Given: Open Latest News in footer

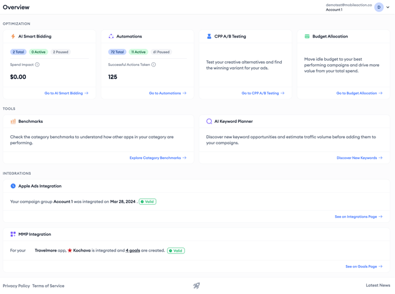Looking at the screenshot, I should click(378, 285).
